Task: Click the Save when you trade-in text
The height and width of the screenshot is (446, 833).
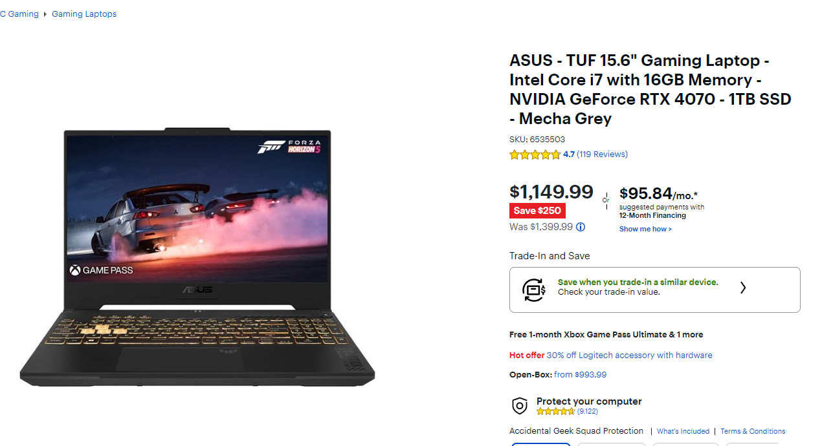Action: [x=638, y=282]
